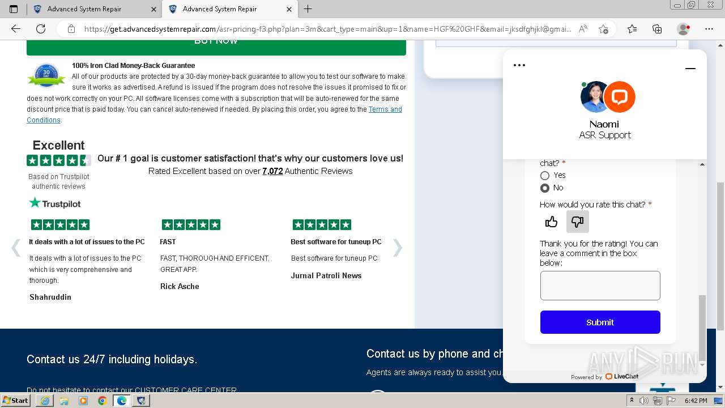The height and width of the screenshot is (408, 725).
Task: Minimize the LiveChat window
Action: coord(690,69)
